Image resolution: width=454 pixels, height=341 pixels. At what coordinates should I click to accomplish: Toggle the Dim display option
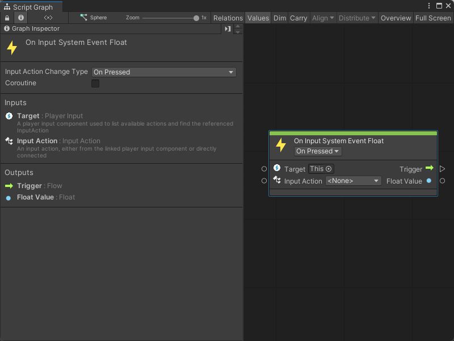pos(279,18)
